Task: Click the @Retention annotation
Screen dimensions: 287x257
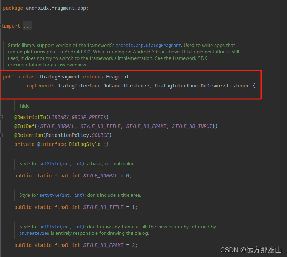Action: [29, 135]
